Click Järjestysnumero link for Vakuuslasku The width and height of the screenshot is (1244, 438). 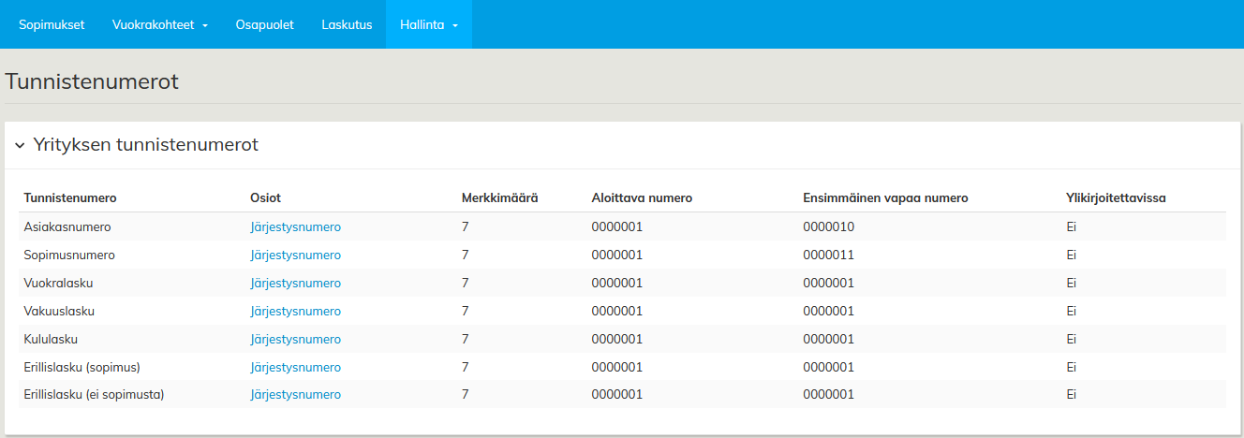(295, 311)
